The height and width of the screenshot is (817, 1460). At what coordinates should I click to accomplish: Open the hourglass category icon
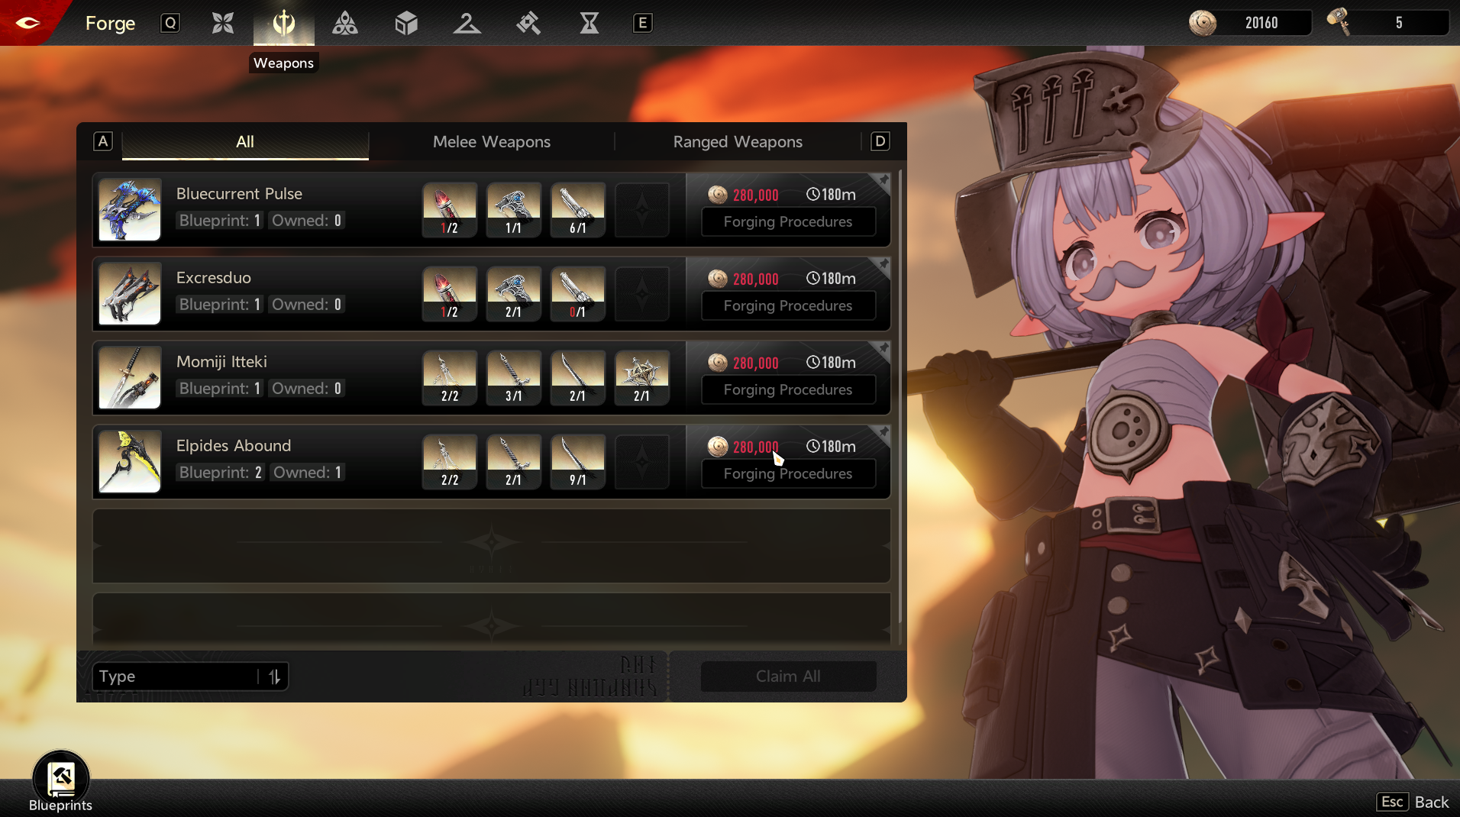click(x=589, y=23)
